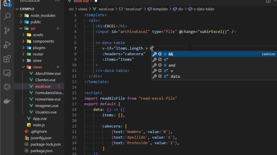Click 'views' in the breadcrumb
Image resolution: width=277 pixels, height=155 pixels.
point(83,9)
